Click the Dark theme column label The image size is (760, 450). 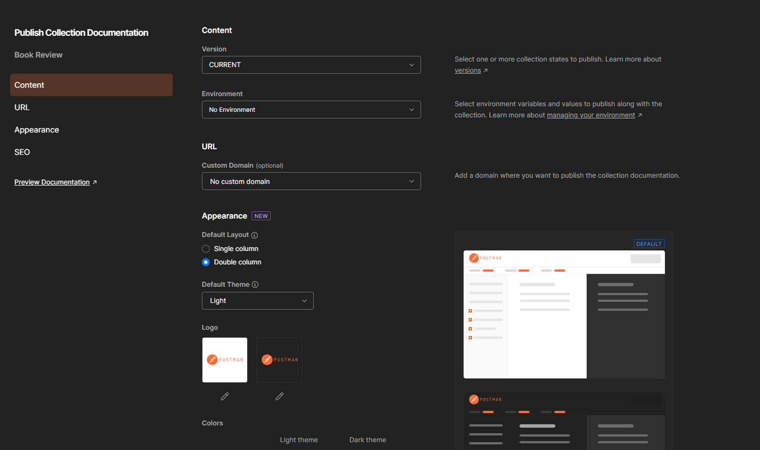click(368, 440)
